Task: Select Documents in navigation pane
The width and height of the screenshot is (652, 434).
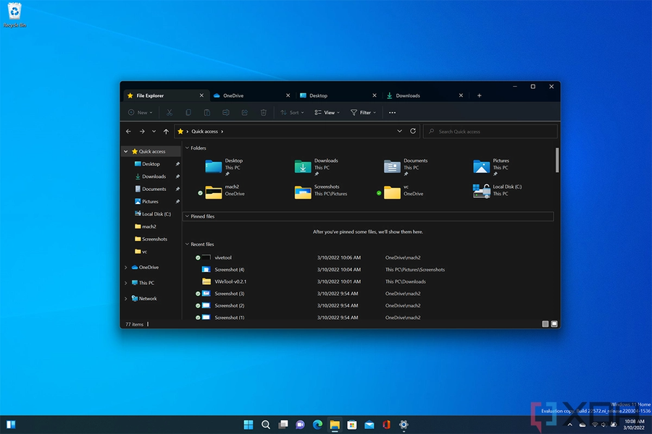Action: [152, 189]
